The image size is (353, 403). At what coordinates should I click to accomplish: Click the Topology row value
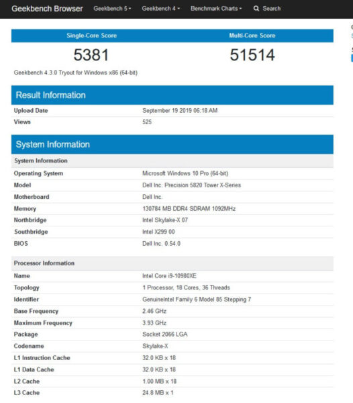[186, 287]
